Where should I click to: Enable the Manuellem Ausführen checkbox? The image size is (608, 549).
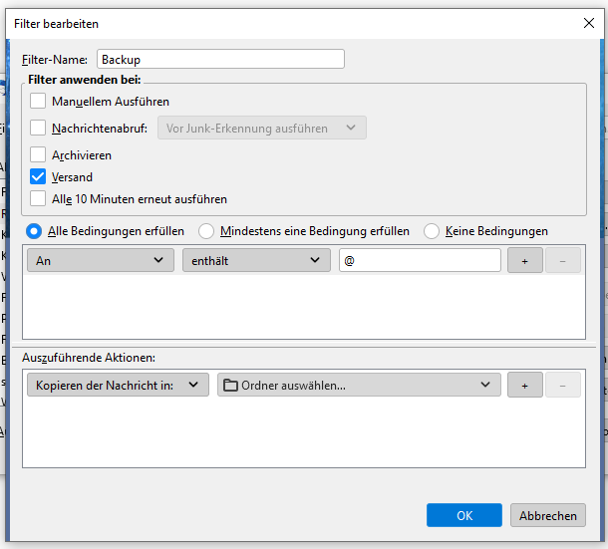(38, 101)
